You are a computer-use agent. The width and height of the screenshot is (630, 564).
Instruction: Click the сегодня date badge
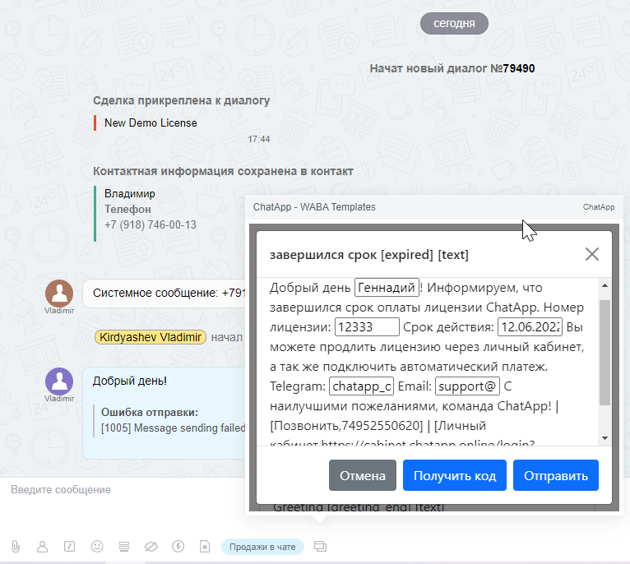pyautogui.click(x=454, y=23)
